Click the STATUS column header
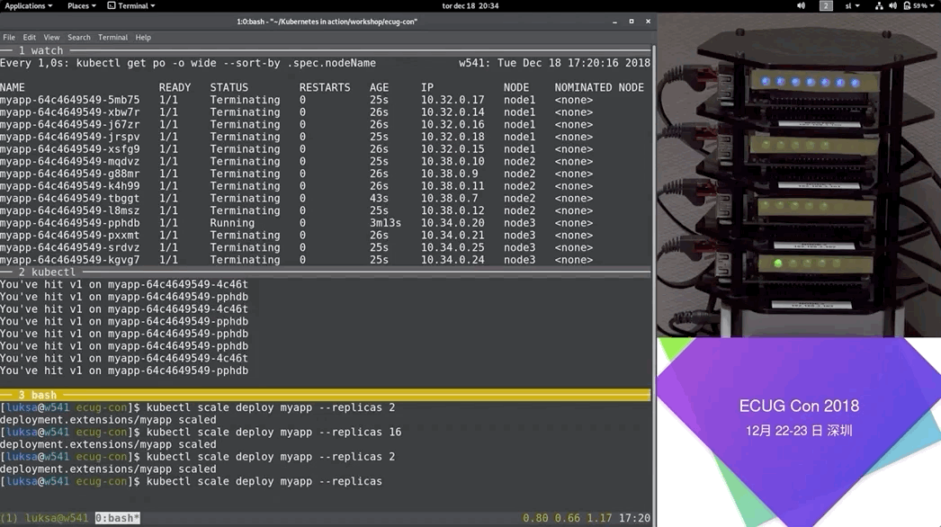 [x=229, y=87]
